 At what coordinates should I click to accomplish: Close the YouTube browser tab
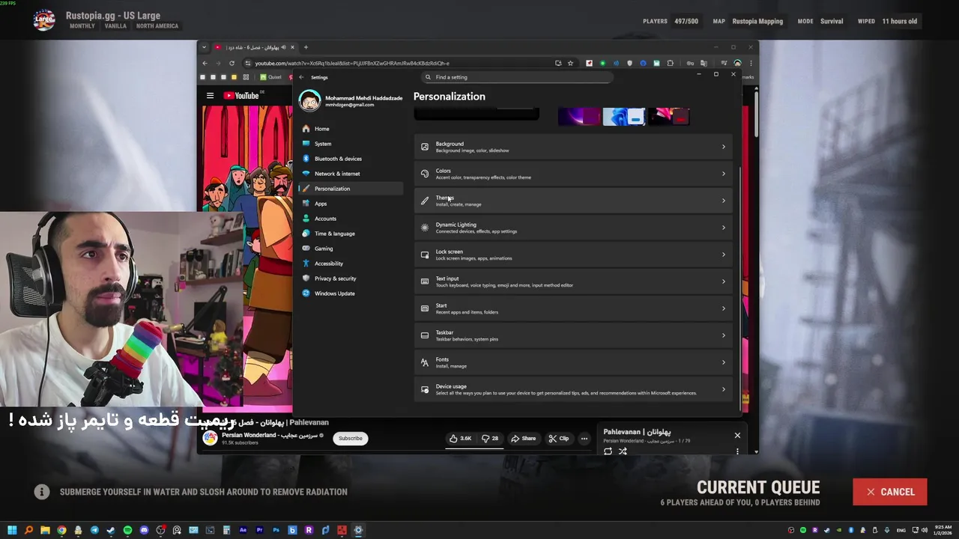(x=292, y=47)
